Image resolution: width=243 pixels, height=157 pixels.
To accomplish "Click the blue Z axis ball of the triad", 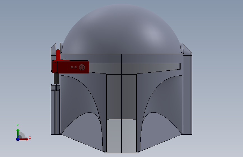I will (18, 139).
